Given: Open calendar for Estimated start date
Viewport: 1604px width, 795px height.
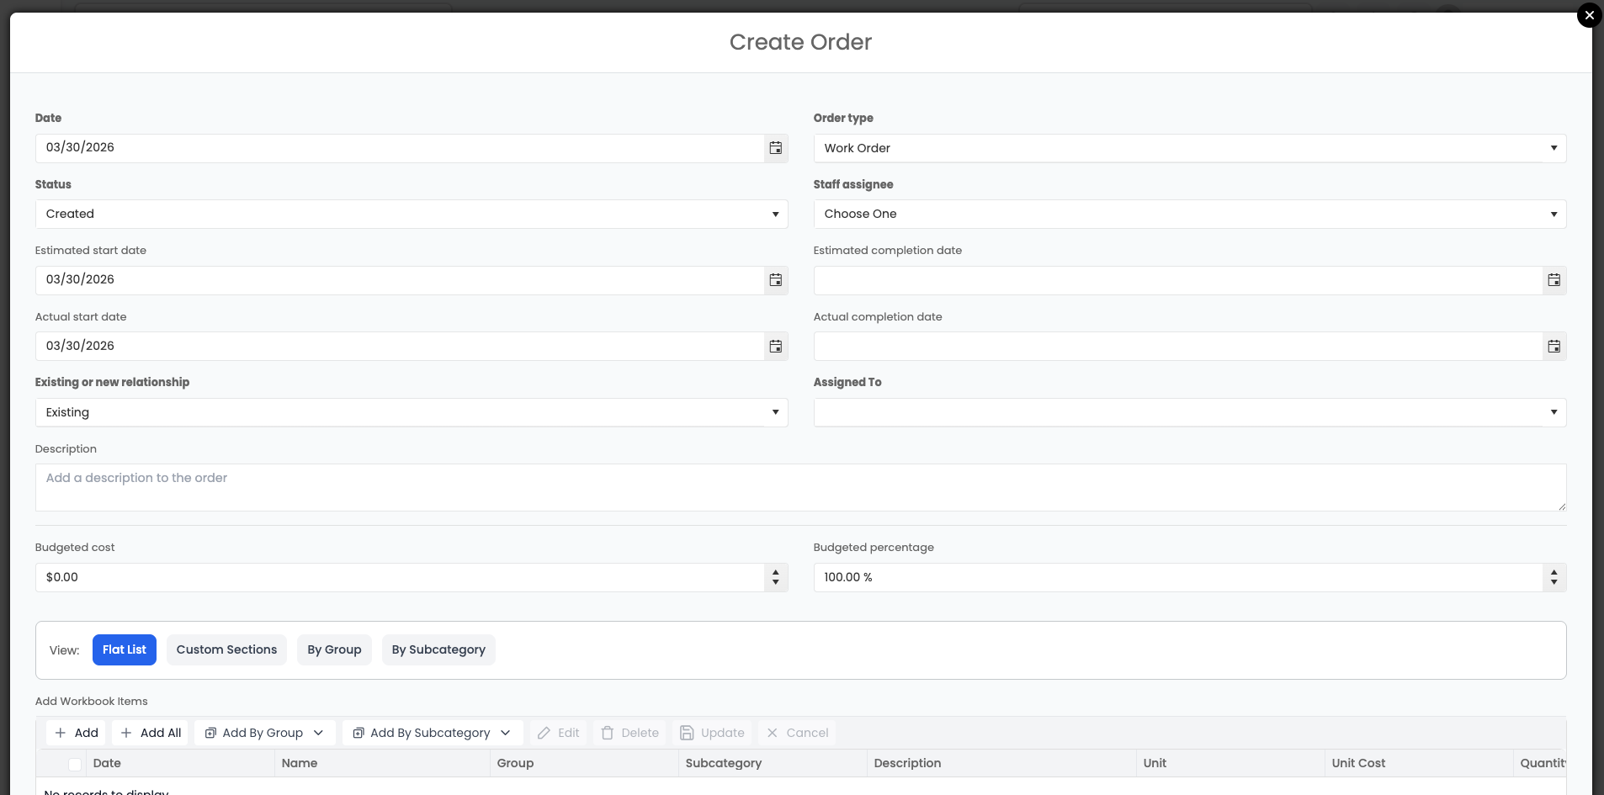Looking at the screenshot, I should [x=775, y=280].
